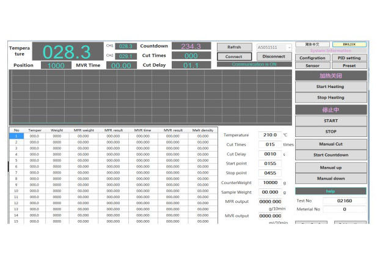Open the Preset settings
Image resolution: width=377 pixels, height=269 pixels.
[350, 65]
